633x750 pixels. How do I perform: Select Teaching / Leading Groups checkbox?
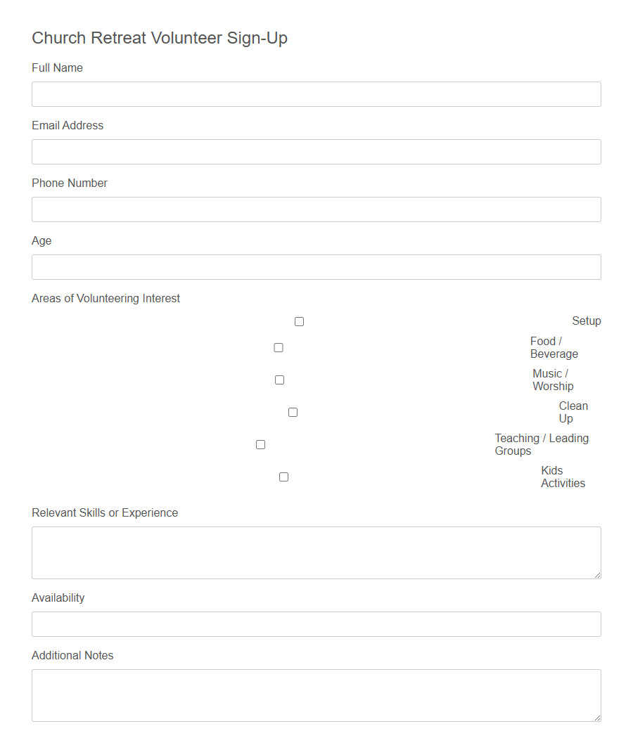pyautogui.click(x=260, y=444)
